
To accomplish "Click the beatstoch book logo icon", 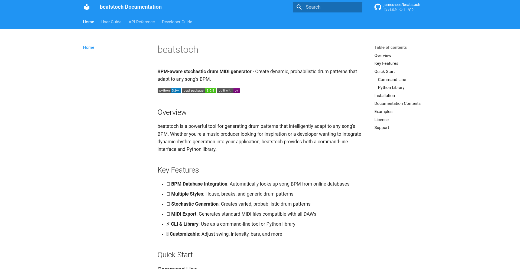I will [87, 7].
